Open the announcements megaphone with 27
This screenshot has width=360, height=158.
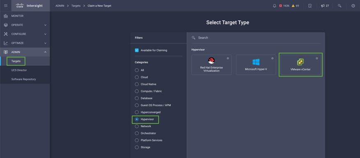click(x=325, y=6)
